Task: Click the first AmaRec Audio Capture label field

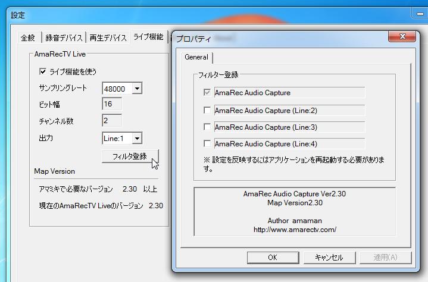Action: tap(289, 93)
